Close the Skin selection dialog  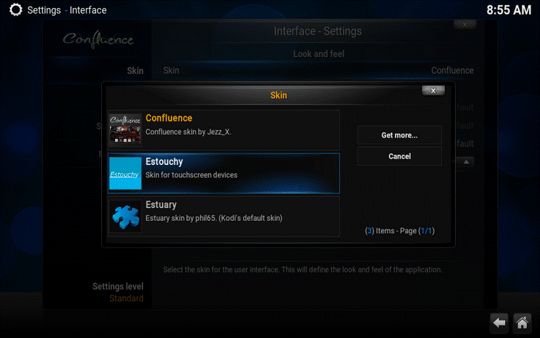(433, 91)
